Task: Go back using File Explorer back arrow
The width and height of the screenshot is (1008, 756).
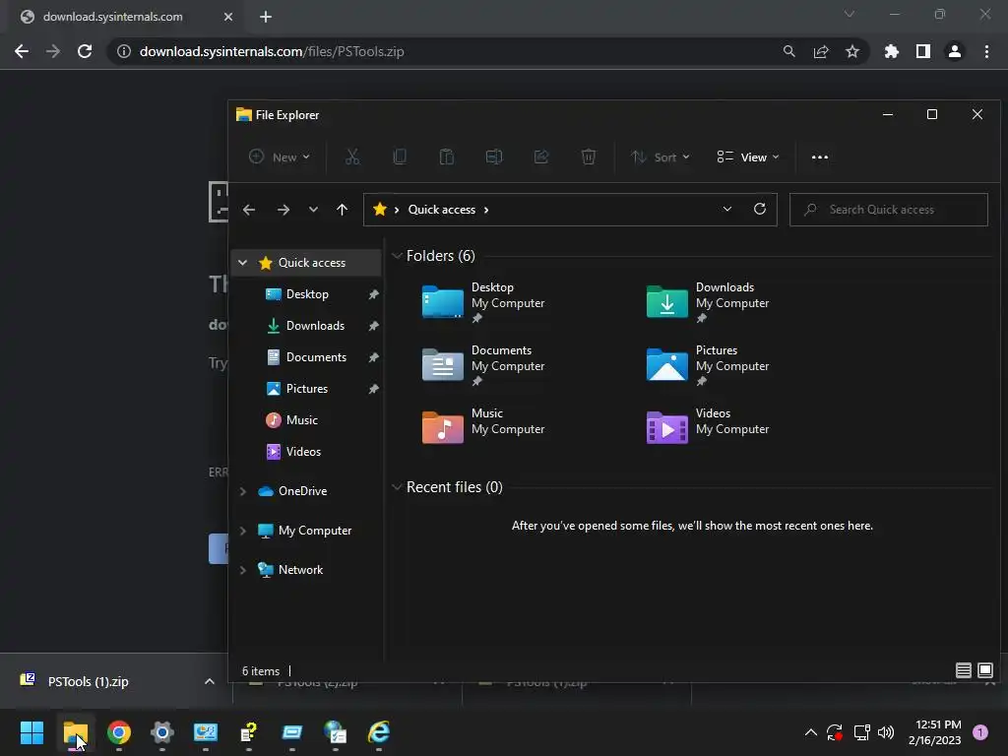Action: click(249, 210)
